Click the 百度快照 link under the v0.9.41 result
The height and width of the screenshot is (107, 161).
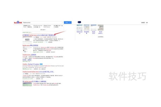[50, 42]
